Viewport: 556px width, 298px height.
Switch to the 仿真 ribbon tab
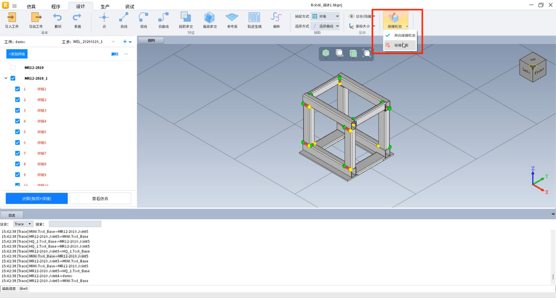point(31,7)
